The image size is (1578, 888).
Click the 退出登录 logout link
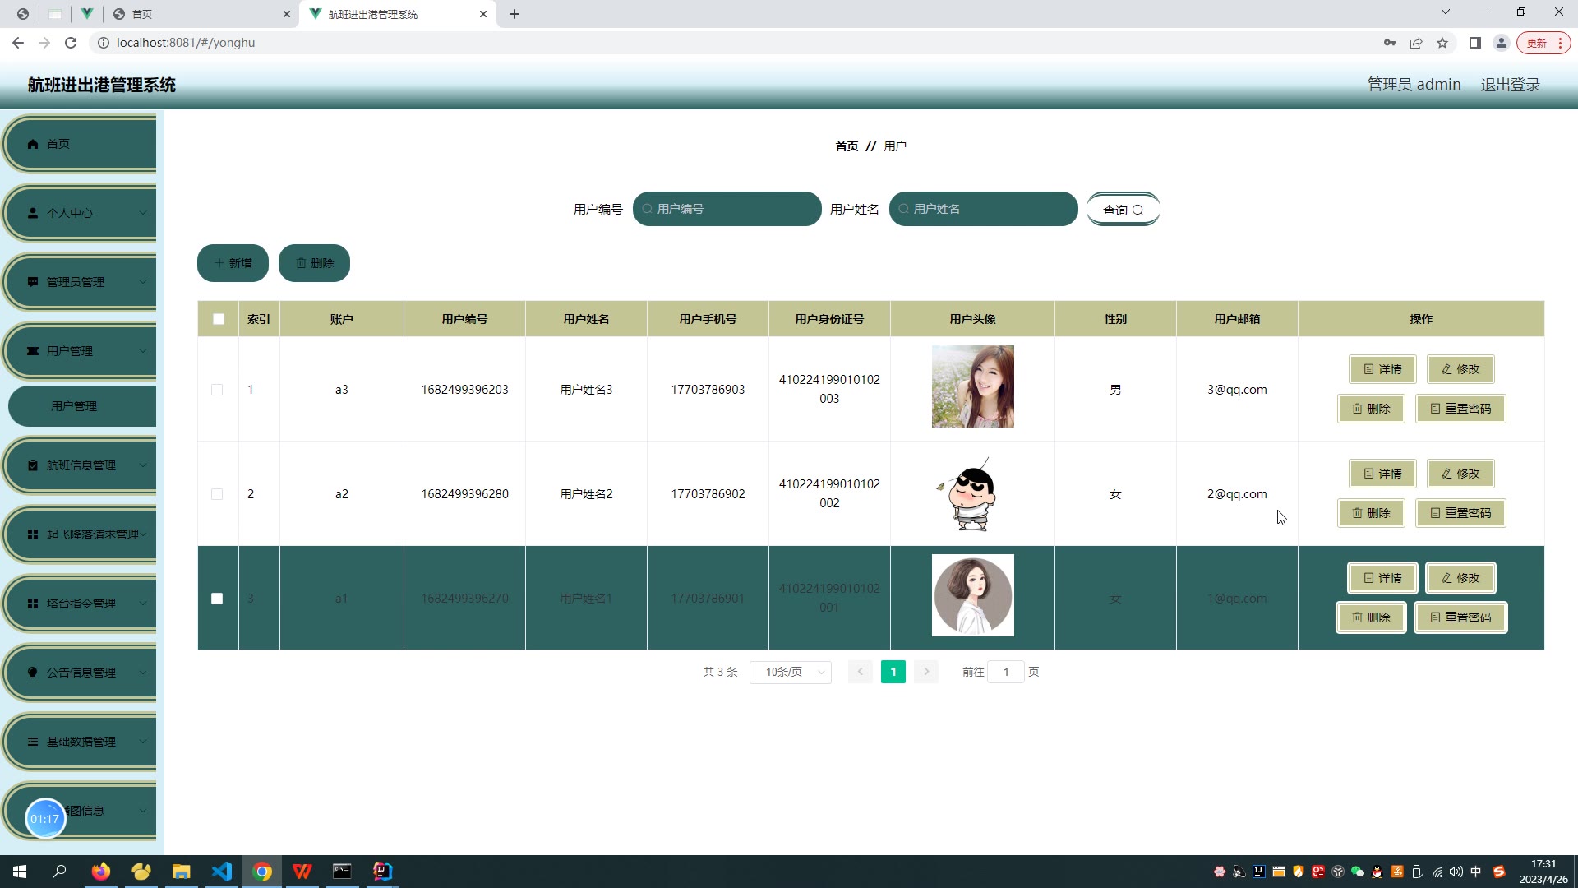[1510, 85]
